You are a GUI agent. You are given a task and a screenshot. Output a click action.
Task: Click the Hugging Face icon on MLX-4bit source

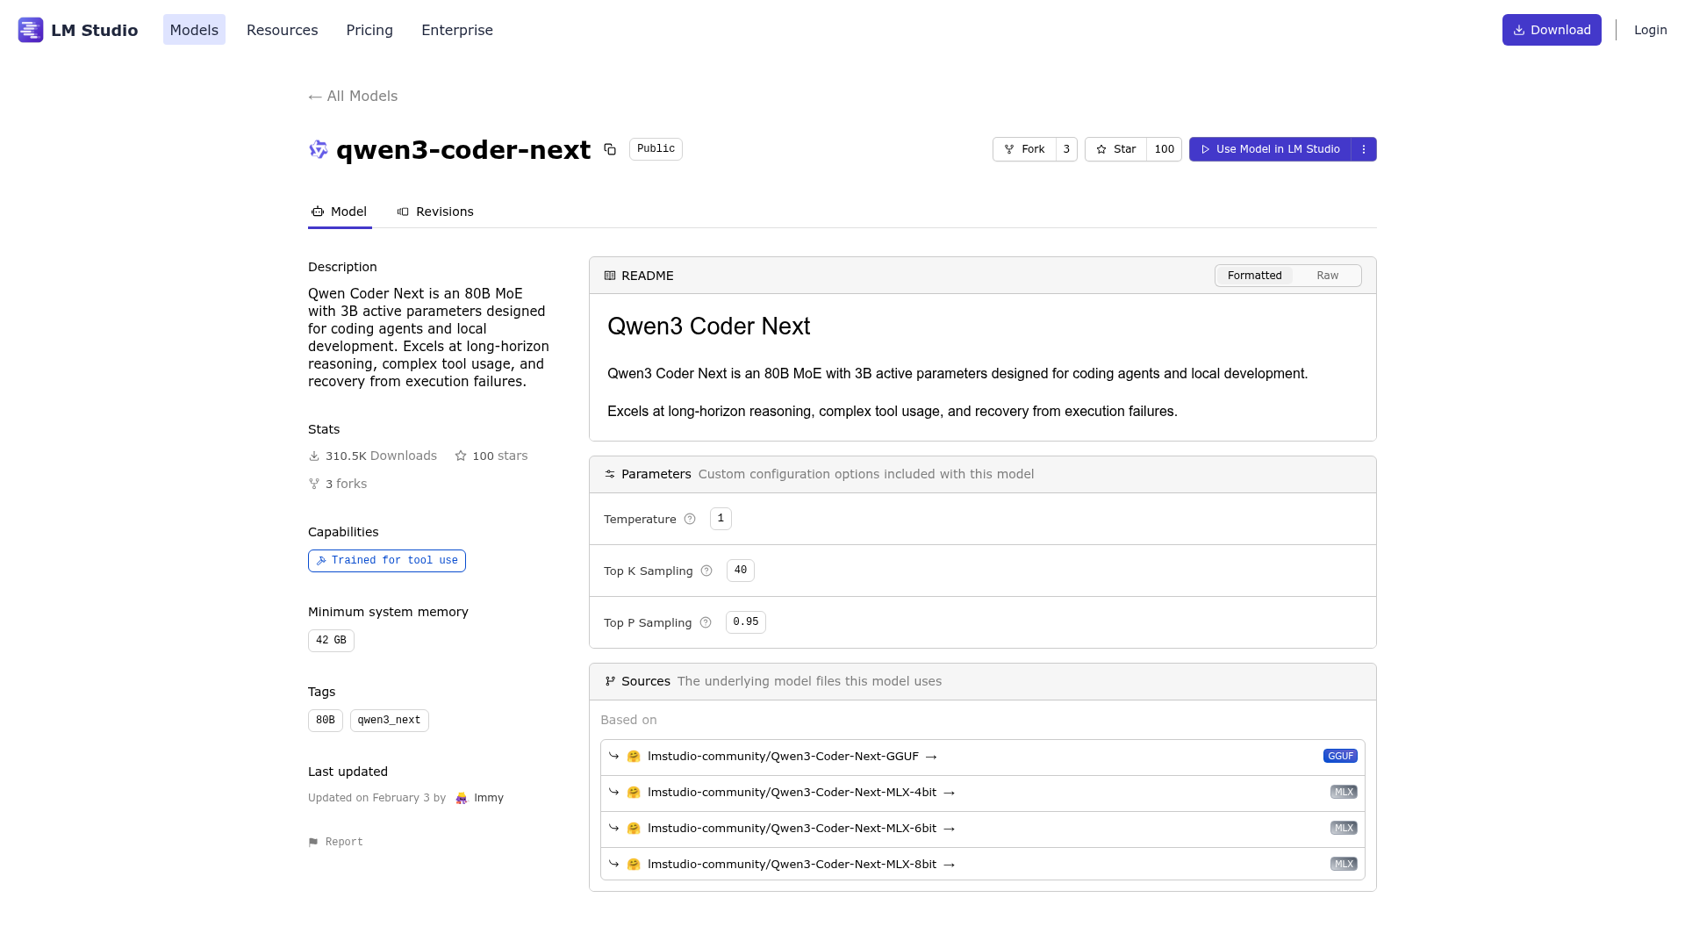pyautogui.click(x=634, y=792)
